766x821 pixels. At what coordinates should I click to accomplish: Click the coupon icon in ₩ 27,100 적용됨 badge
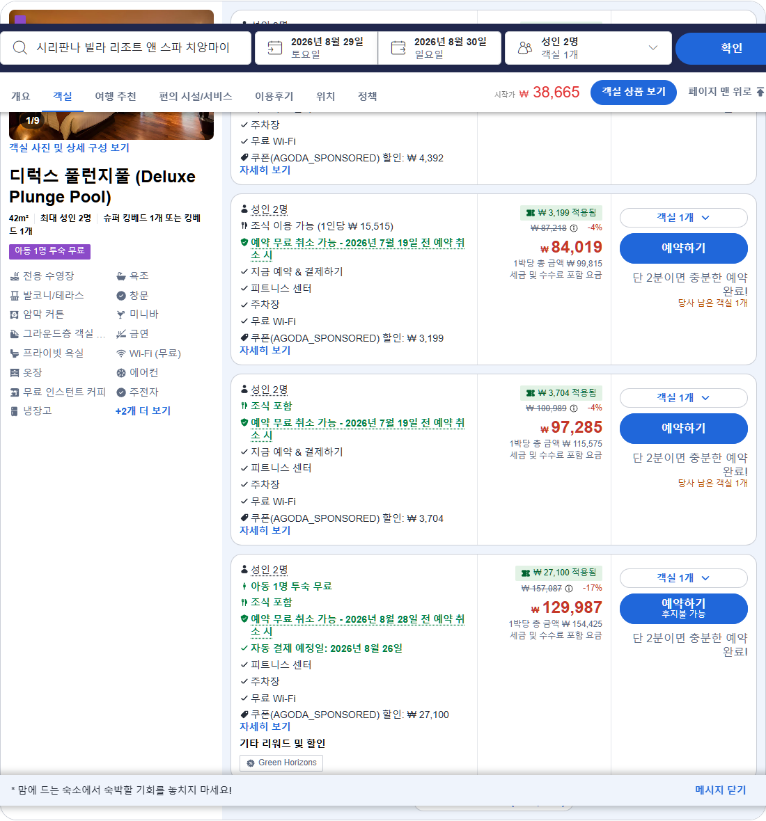point(526,573)
